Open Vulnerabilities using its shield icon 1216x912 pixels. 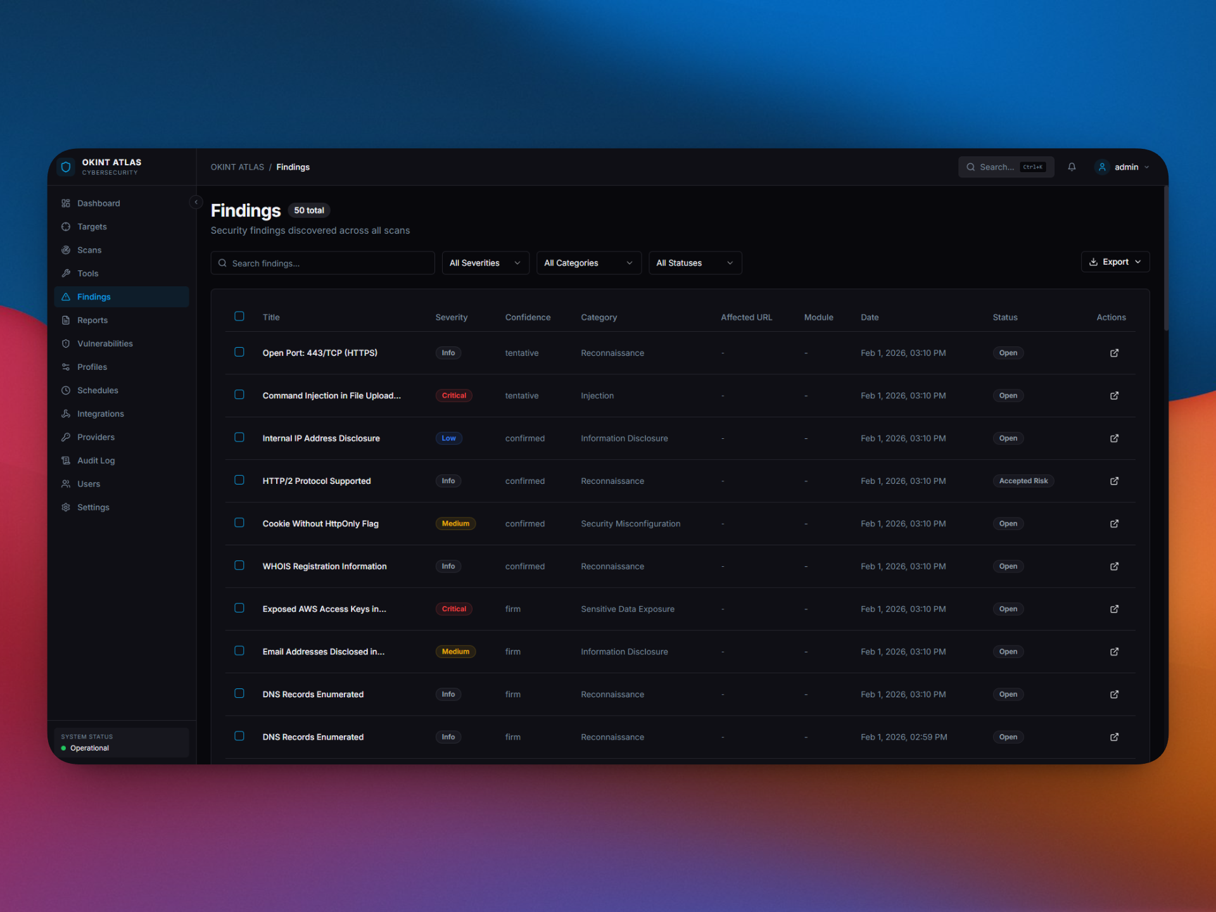pyautogui.click(x=66, y=343)
